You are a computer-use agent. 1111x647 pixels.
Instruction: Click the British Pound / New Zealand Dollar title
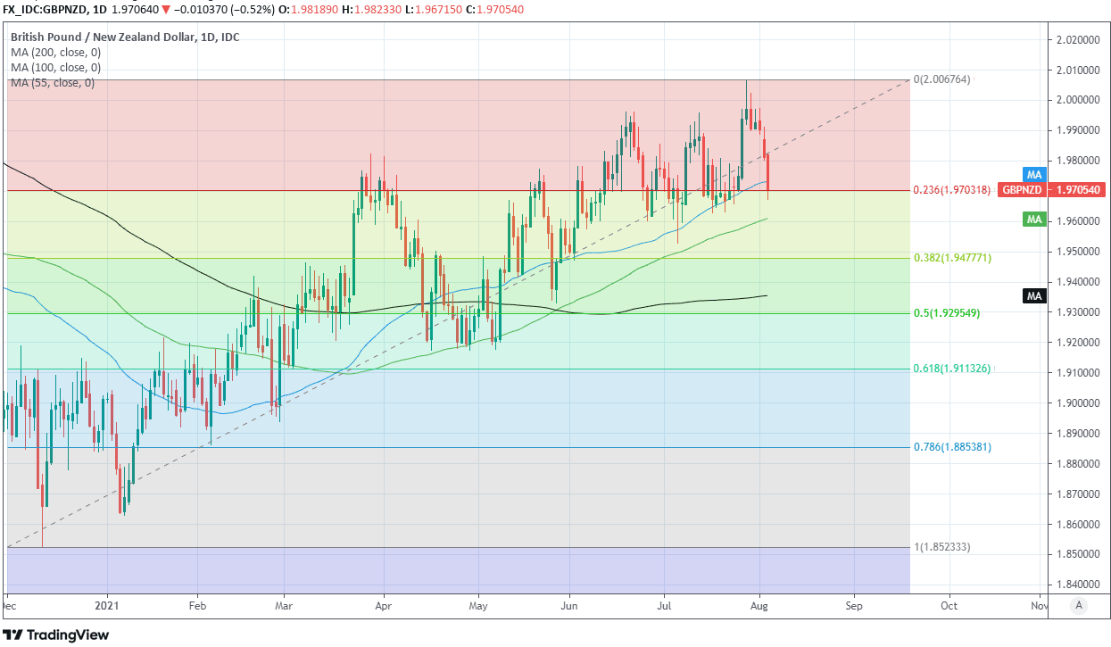(x=125, y=37)
